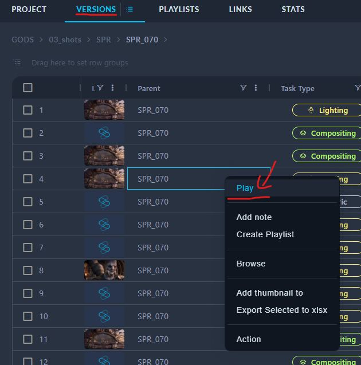
Task: Click the row groups icon
Action: pyautogui.click(x=17, y=62)
